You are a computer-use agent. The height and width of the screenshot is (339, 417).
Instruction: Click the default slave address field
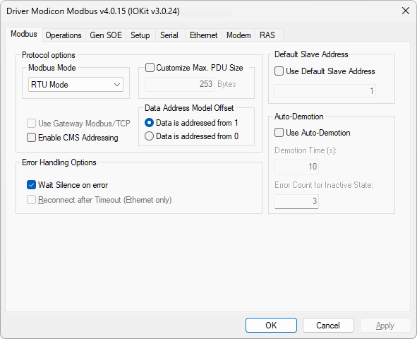point(325,91)
